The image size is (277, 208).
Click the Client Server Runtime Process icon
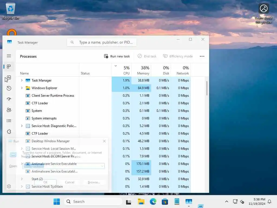pyautogui.click(x=28, y=96)
